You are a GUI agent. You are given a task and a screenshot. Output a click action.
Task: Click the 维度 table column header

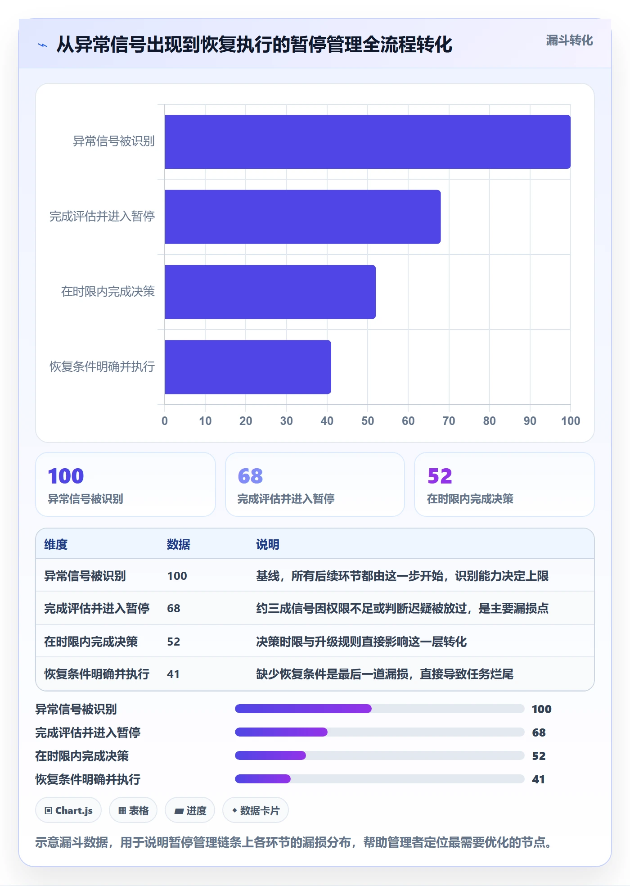[56, 544]
